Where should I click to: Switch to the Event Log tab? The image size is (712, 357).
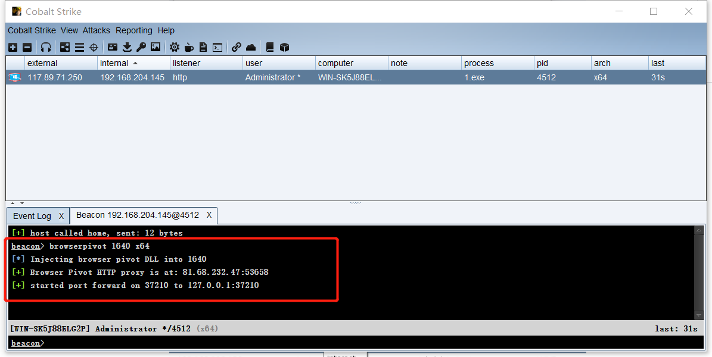coord(32,216)
